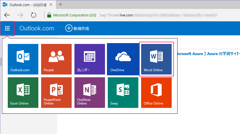The image size is (240, 134).
Task: Open the Microsoft Azure 学習サイト message link
Action: point(208,54)
